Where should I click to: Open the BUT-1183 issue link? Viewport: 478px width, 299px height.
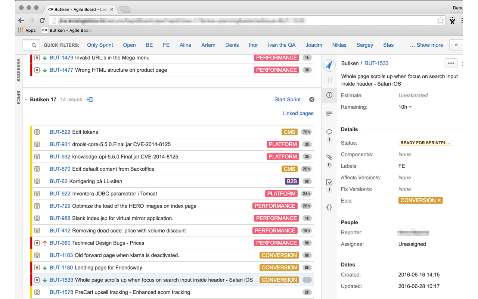click(61, 255)
